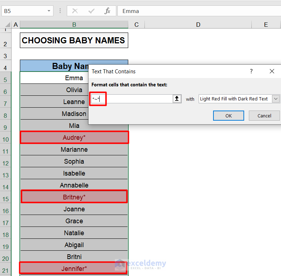Click the cell containing Madison
This screenshot has width=281, height=276.
(x=74, y=114)
